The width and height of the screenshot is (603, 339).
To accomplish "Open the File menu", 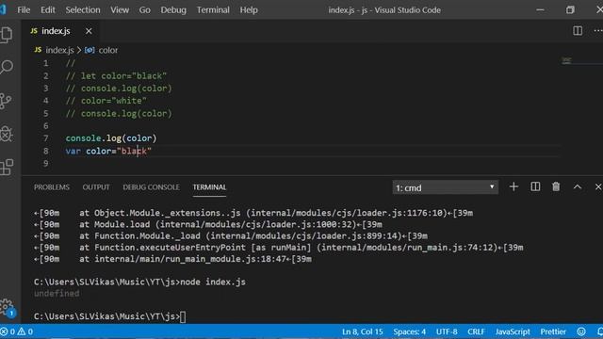I will (24, 10).
